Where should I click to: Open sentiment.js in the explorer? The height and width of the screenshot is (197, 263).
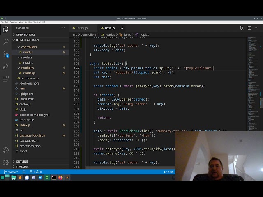[x=30, y=78]
